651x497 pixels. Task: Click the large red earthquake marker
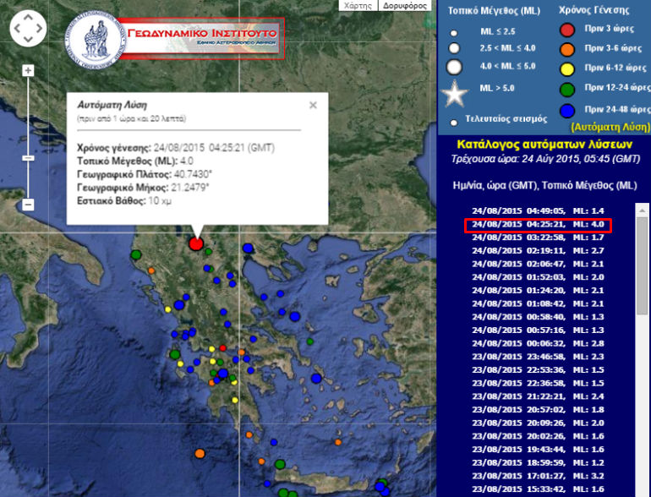pyautogui.click(x=196, y=243)
